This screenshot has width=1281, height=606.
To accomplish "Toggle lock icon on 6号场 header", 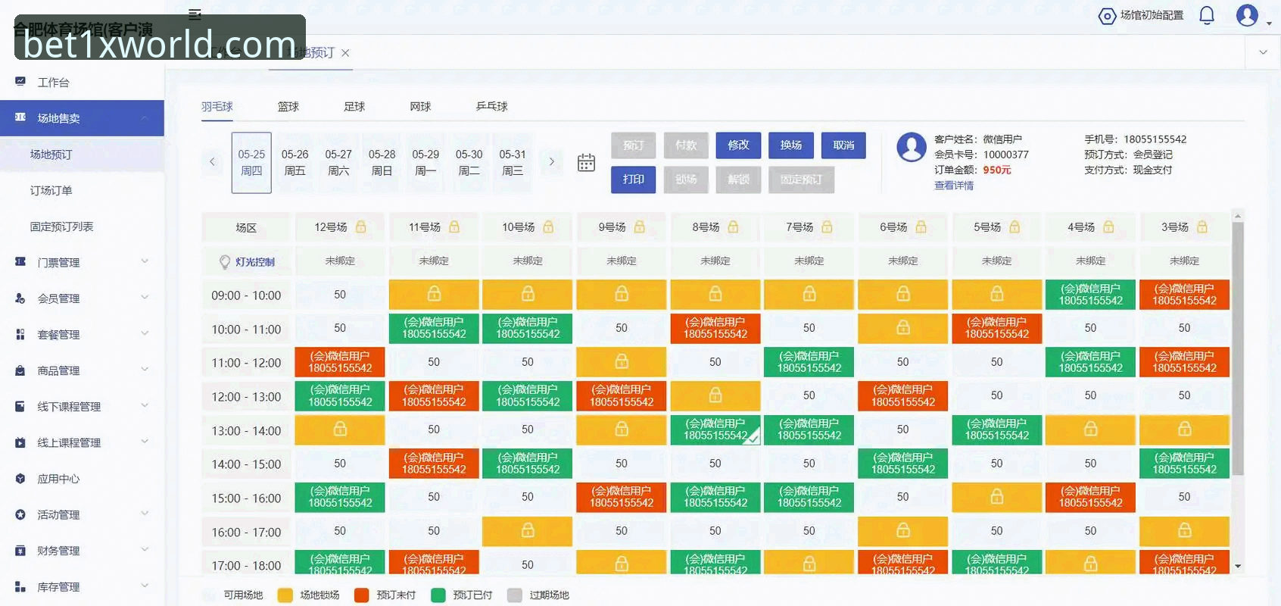I will [921, 227].
